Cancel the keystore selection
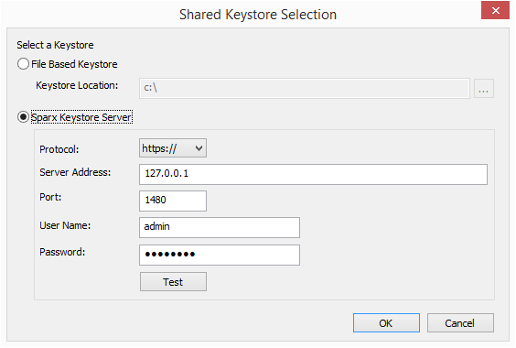The height and width of the screenshot is (348, 516). 460,323
